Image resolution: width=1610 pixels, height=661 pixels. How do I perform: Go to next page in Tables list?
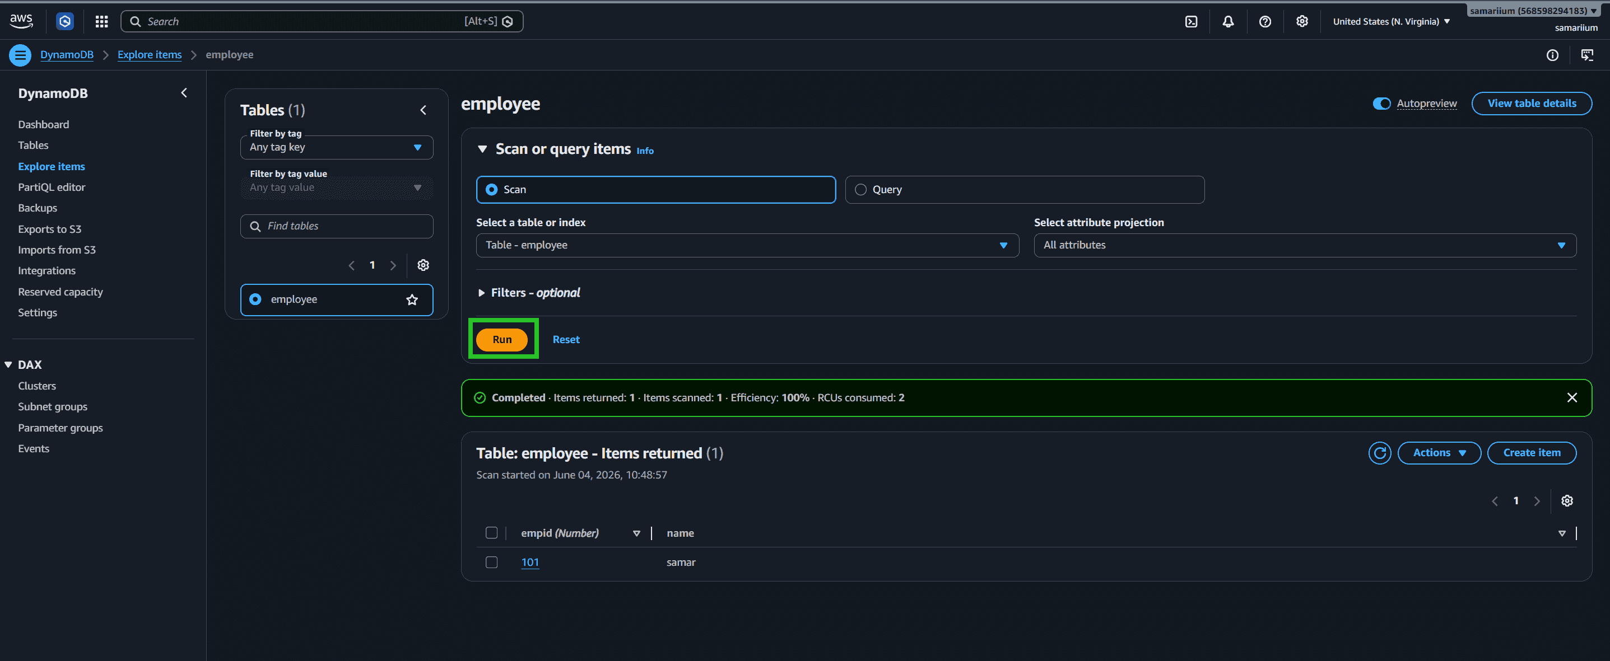393,265
